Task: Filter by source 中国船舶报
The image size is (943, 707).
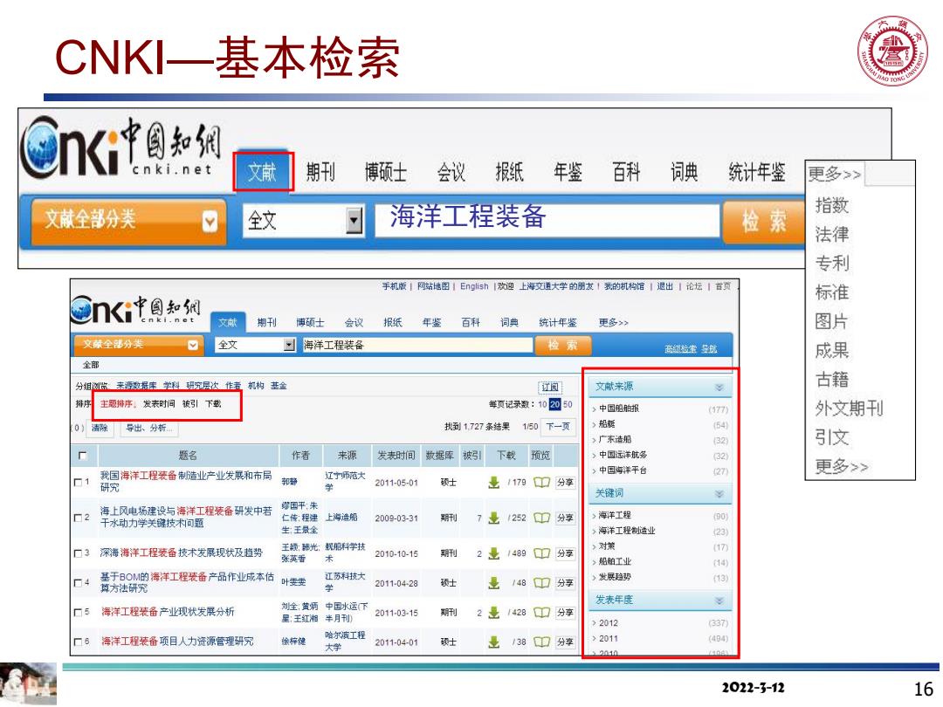Action: point(619,408)
